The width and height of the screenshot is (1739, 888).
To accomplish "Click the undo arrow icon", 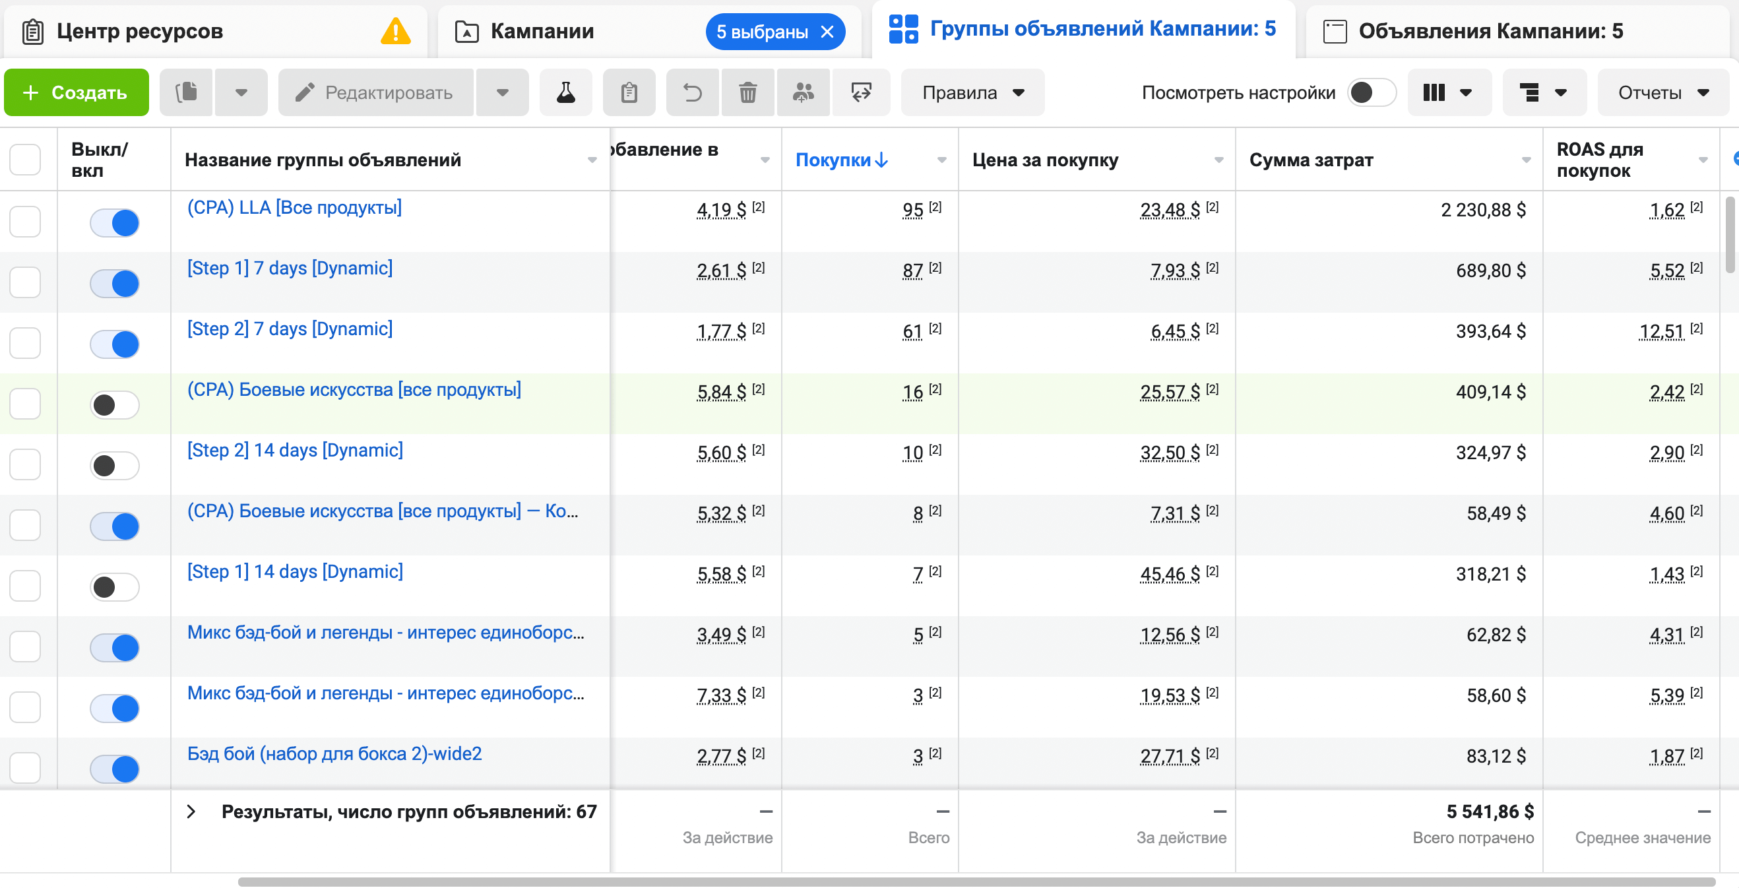I will tap(693, 92).
